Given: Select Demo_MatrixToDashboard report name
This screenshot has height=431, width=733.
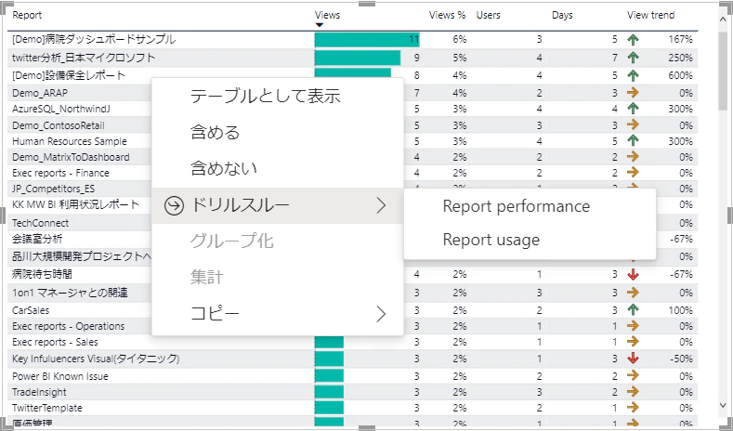Looking at the screenshot, I should (71, 157).
